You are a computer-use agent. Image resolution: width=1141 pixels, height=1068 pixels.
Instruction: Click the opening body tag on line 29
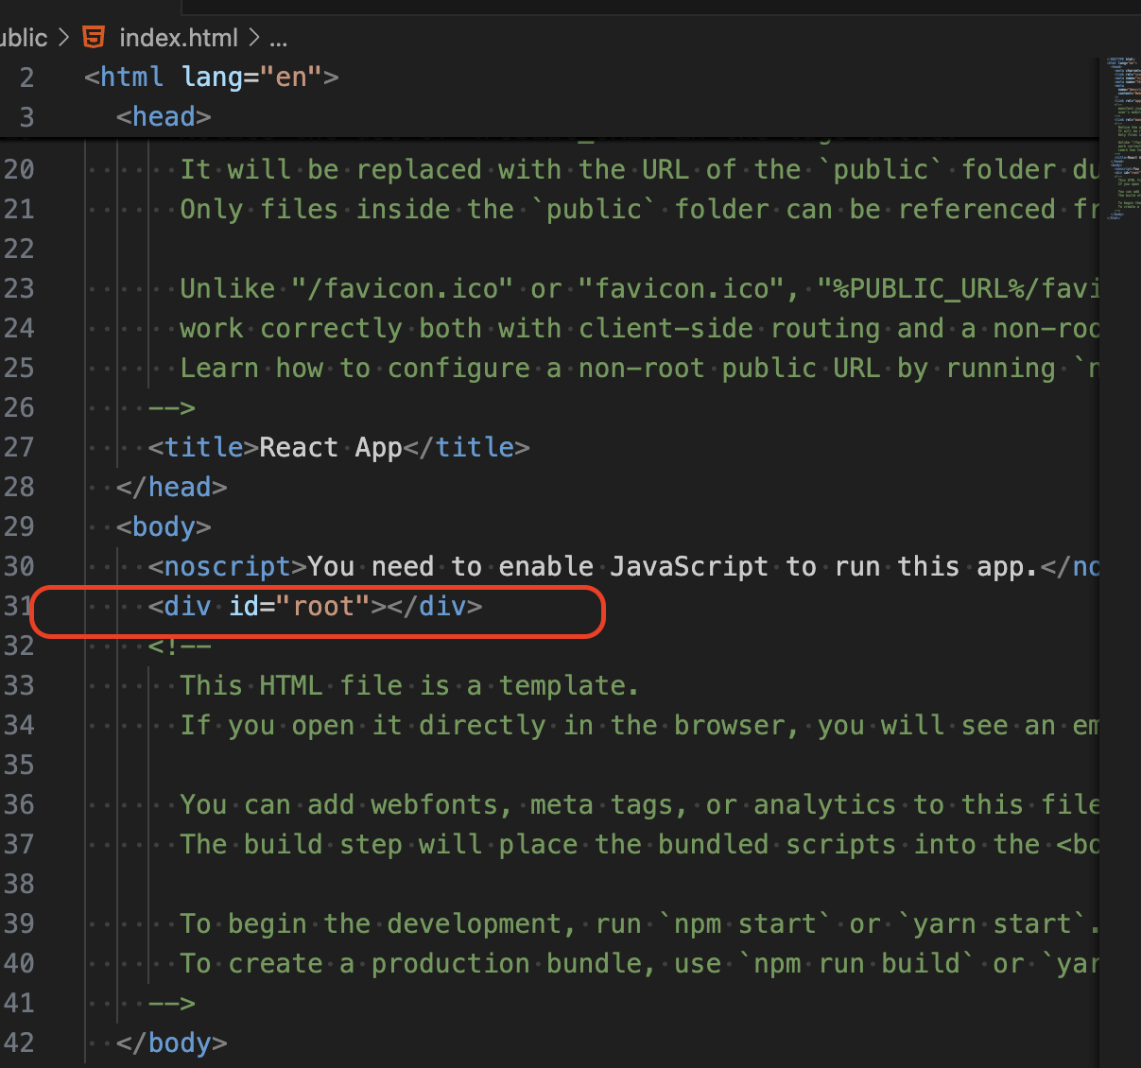pos(164,526)
